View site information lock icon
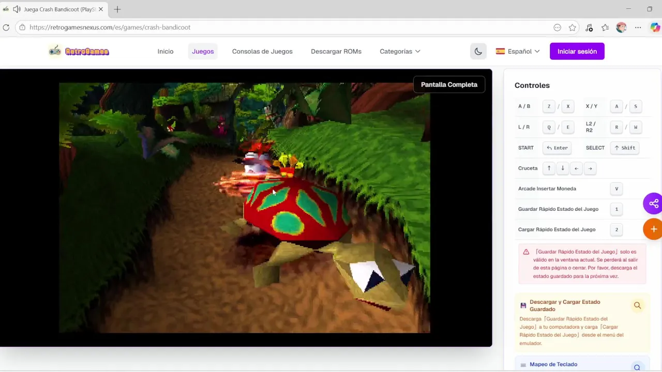Screen dimensions: 662x372 click(x=22, y=27)
